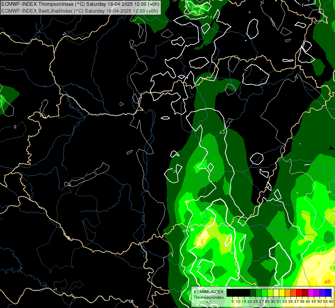The height and width of the screenshot is (308, 335).
Task: Click the legend scale value 15
Action: [x=244, y=301]
